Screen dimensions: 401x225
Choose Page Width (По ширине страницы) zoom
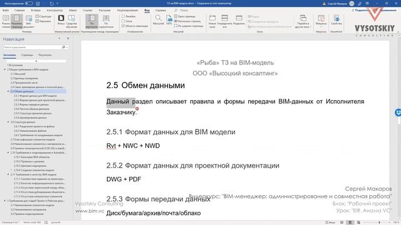[189, 26]
